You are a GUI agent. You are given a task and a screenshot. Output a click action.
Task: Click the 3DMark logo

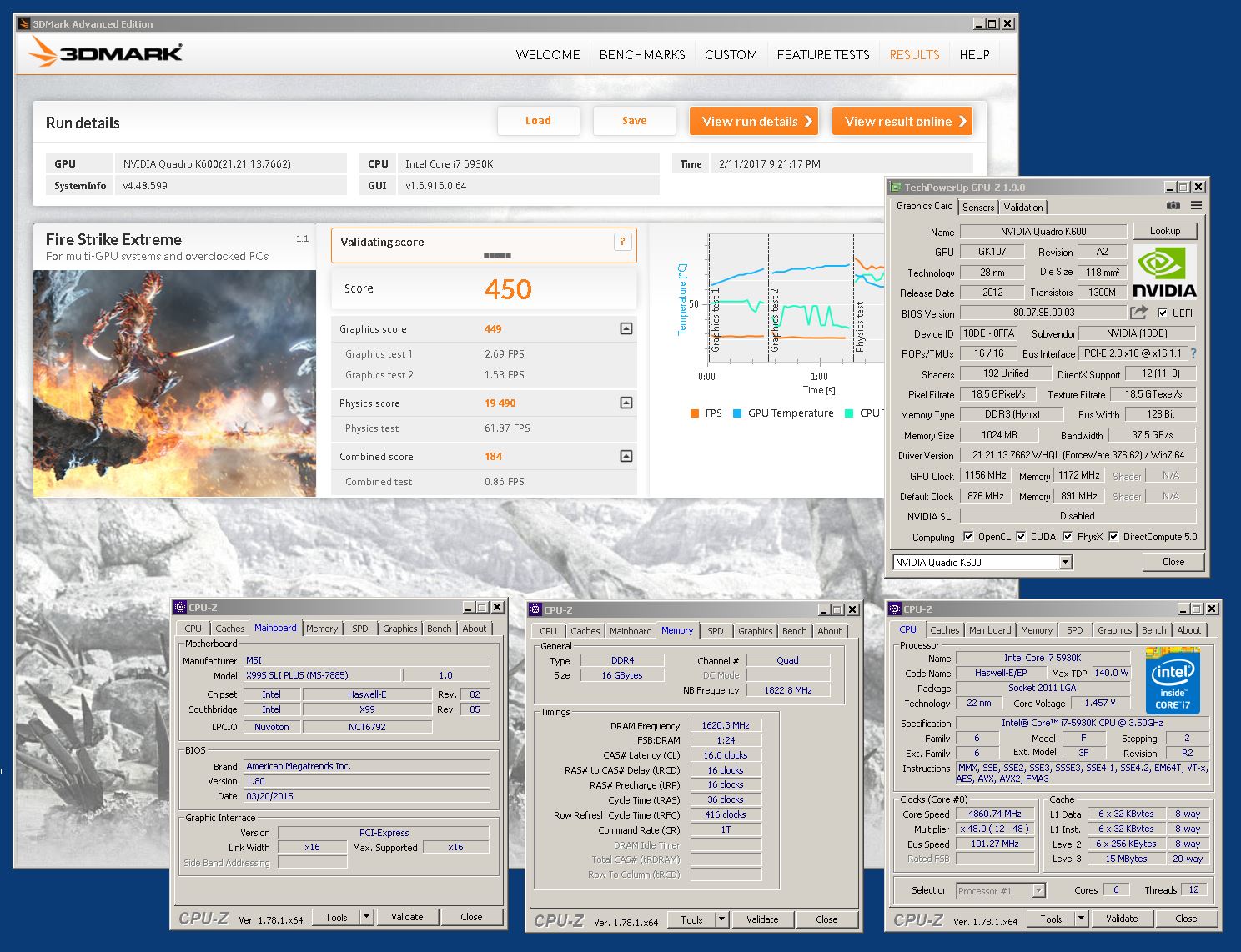(x=105, y=53)
